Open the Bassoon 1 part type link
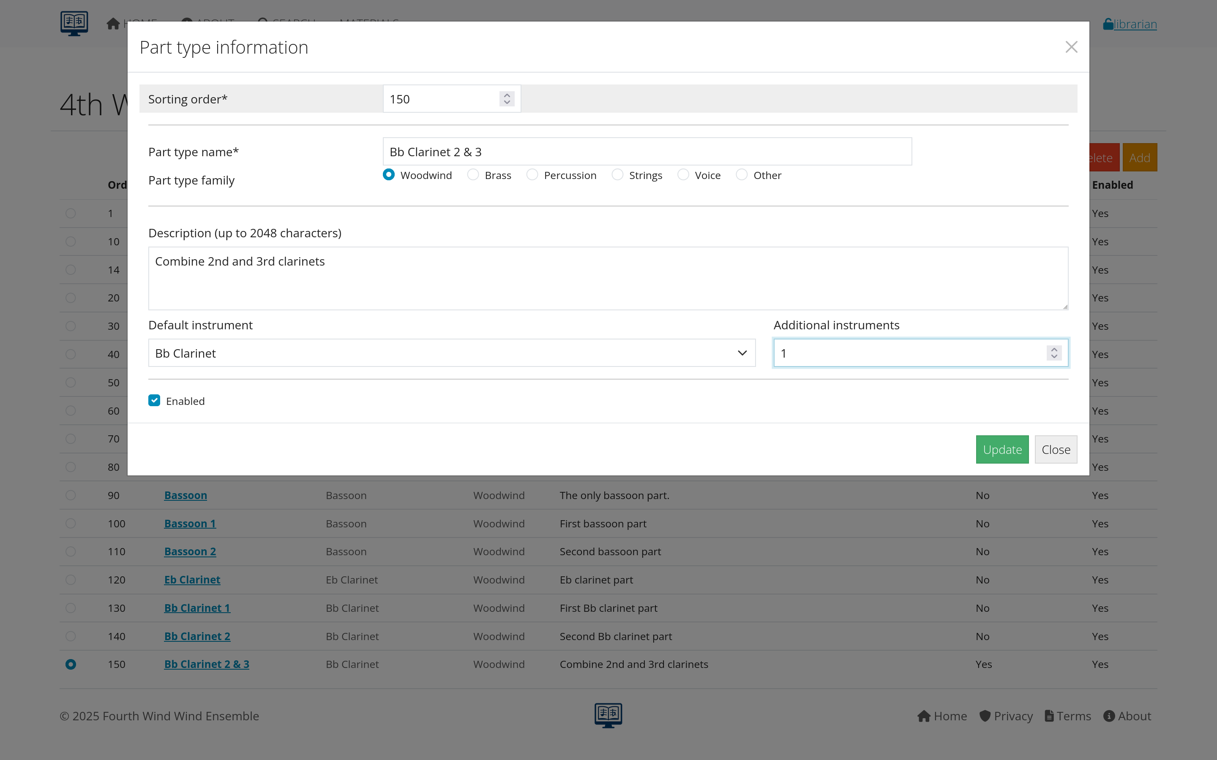 [x=190, y=523]
